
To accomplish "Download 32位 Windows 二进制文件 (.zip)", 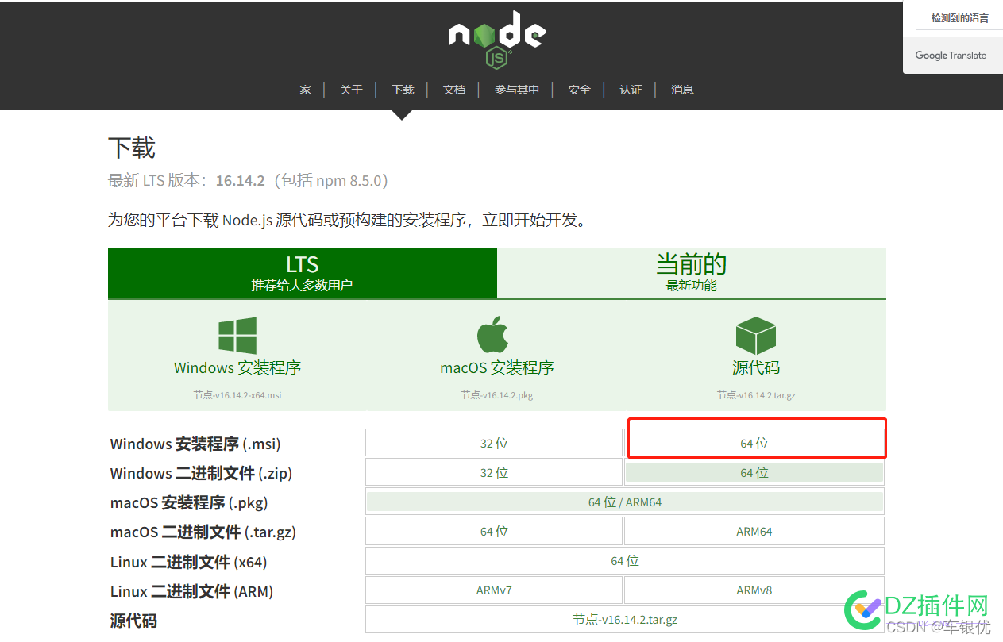I will (494, 472).
